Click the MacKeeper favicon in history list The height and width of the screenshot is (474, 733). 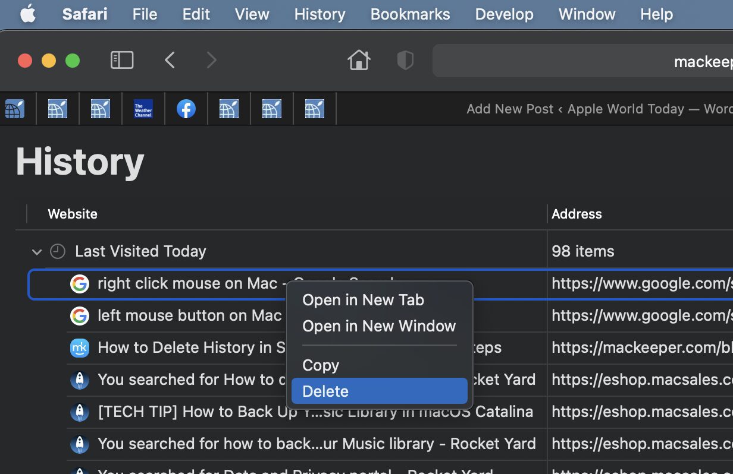click(79, 347)
